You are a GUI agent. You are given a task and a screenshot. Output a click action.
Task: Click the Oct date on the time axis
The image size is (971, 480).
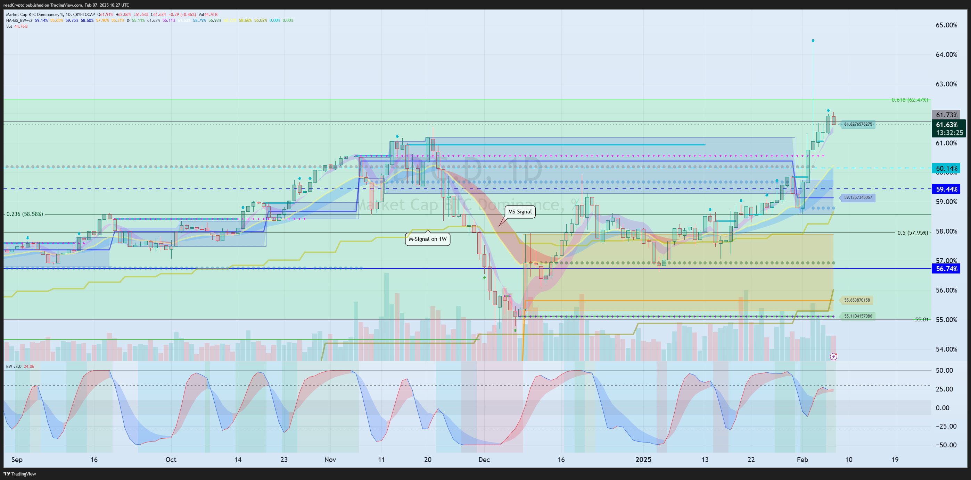tap(171, 459)
